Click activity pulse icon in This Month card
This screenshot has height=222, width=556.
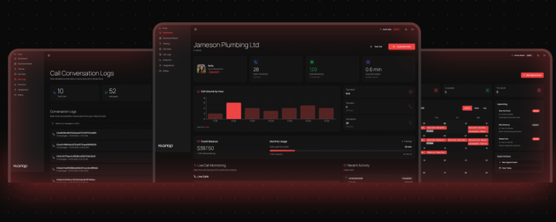point(410,123)
